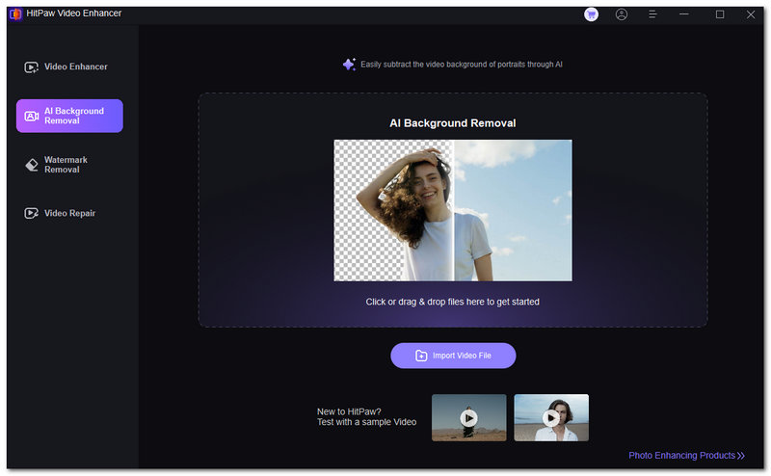Open the Video Repair tab
The image size is (771, 476).
point(69,213)
